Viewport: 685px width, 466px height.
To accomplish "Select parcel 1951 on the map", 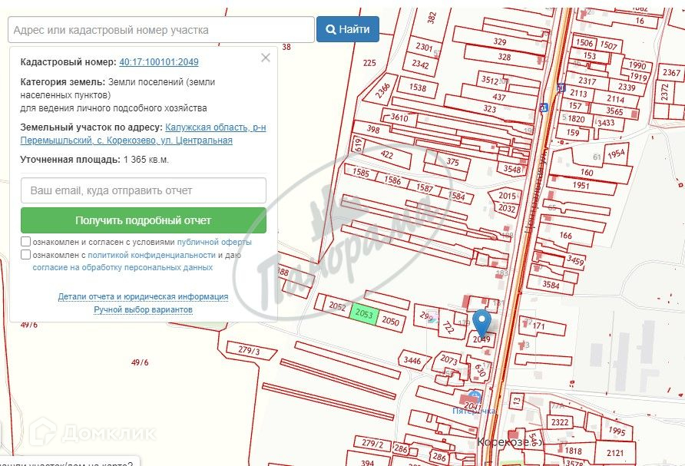I will pos(581,185).
